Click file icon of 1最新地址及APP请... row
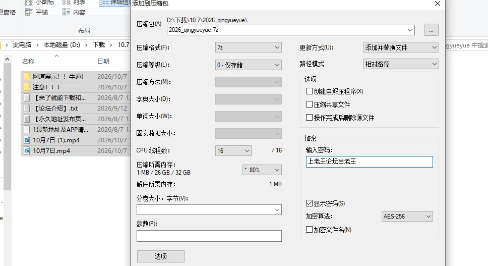Viewport: 488px width, 266px height. coord(27,129)
